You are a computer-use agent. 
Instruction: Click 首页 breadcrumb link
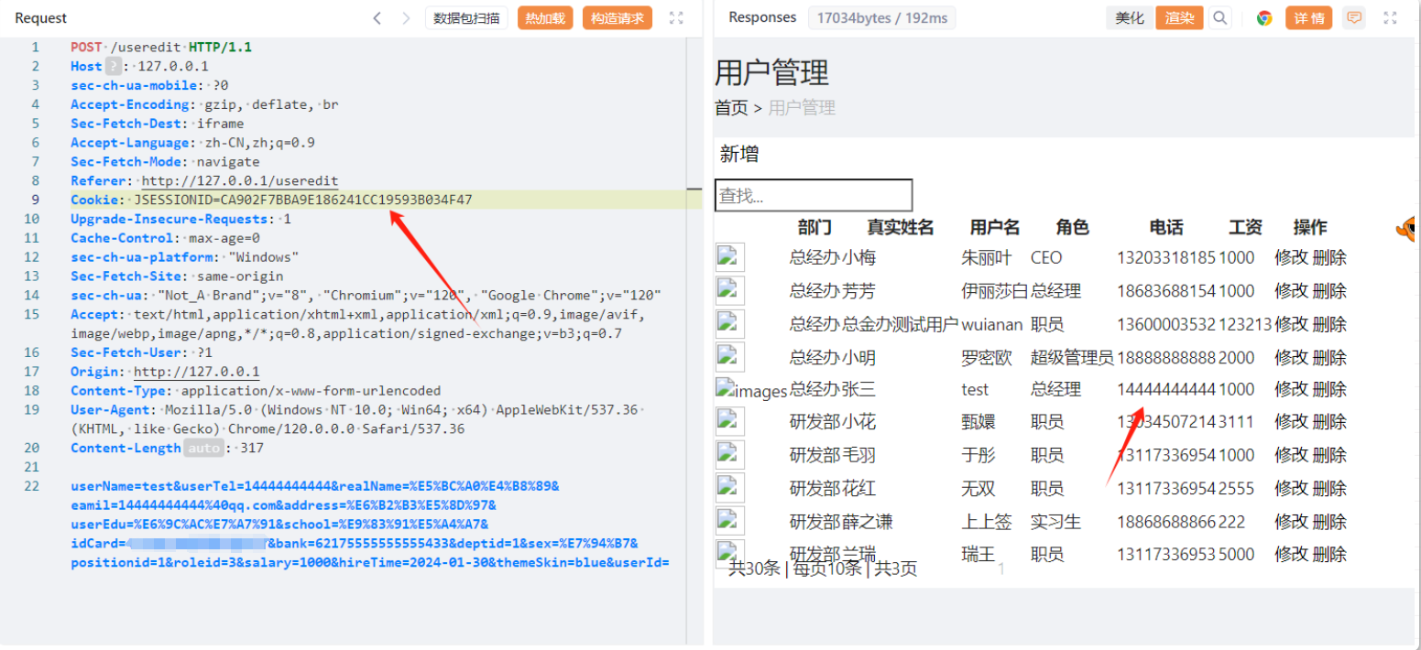[731, 108]
